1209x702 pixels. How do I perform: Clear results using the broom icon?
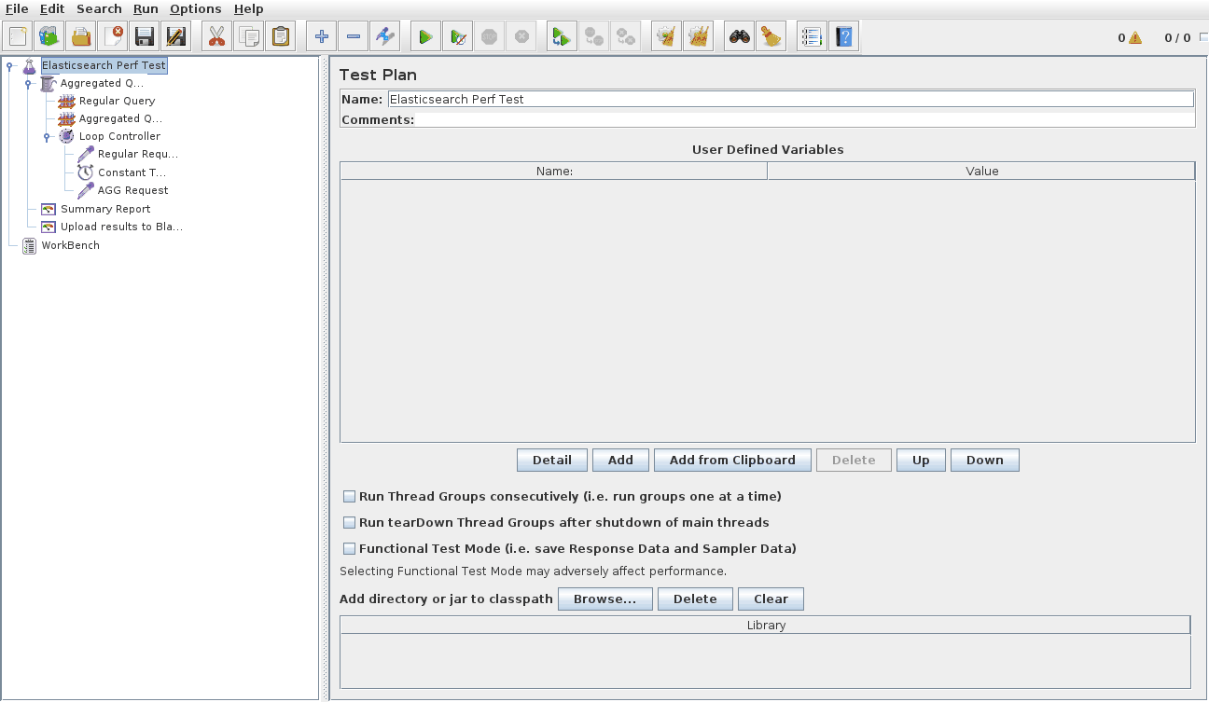tap(771, 35)
